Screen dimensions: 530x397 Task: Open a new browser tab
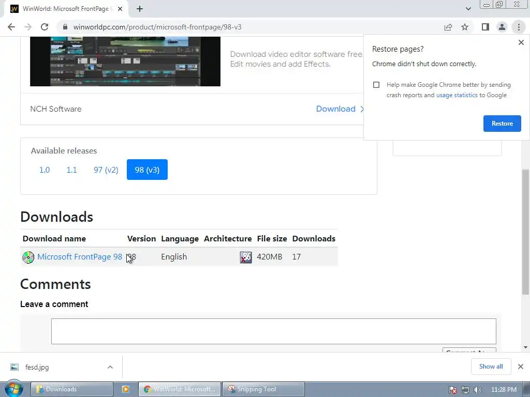coord(140,9)
